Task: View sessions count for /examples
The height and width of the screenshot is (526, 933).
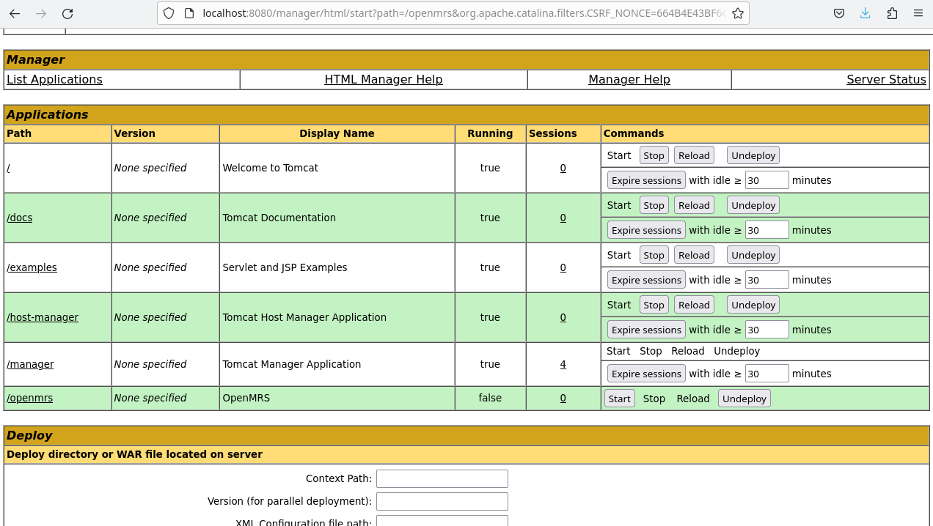Action: (563, 267)
